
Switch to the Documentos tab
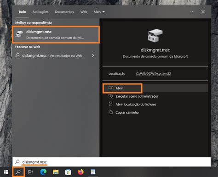tap(64, 12)
